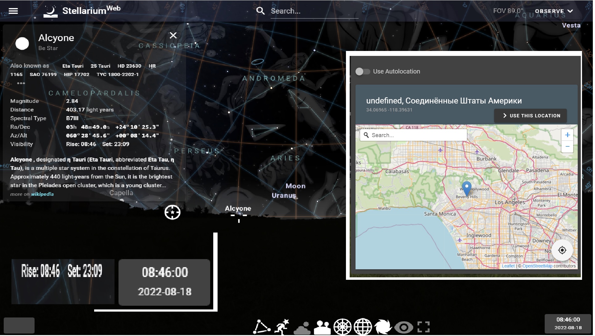Click the Los Angeles map label
Screen dimensions: 595x336
[510, 203]
